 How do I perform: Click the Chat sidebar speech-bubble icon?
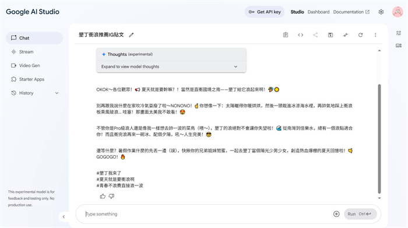coord(14,38)
